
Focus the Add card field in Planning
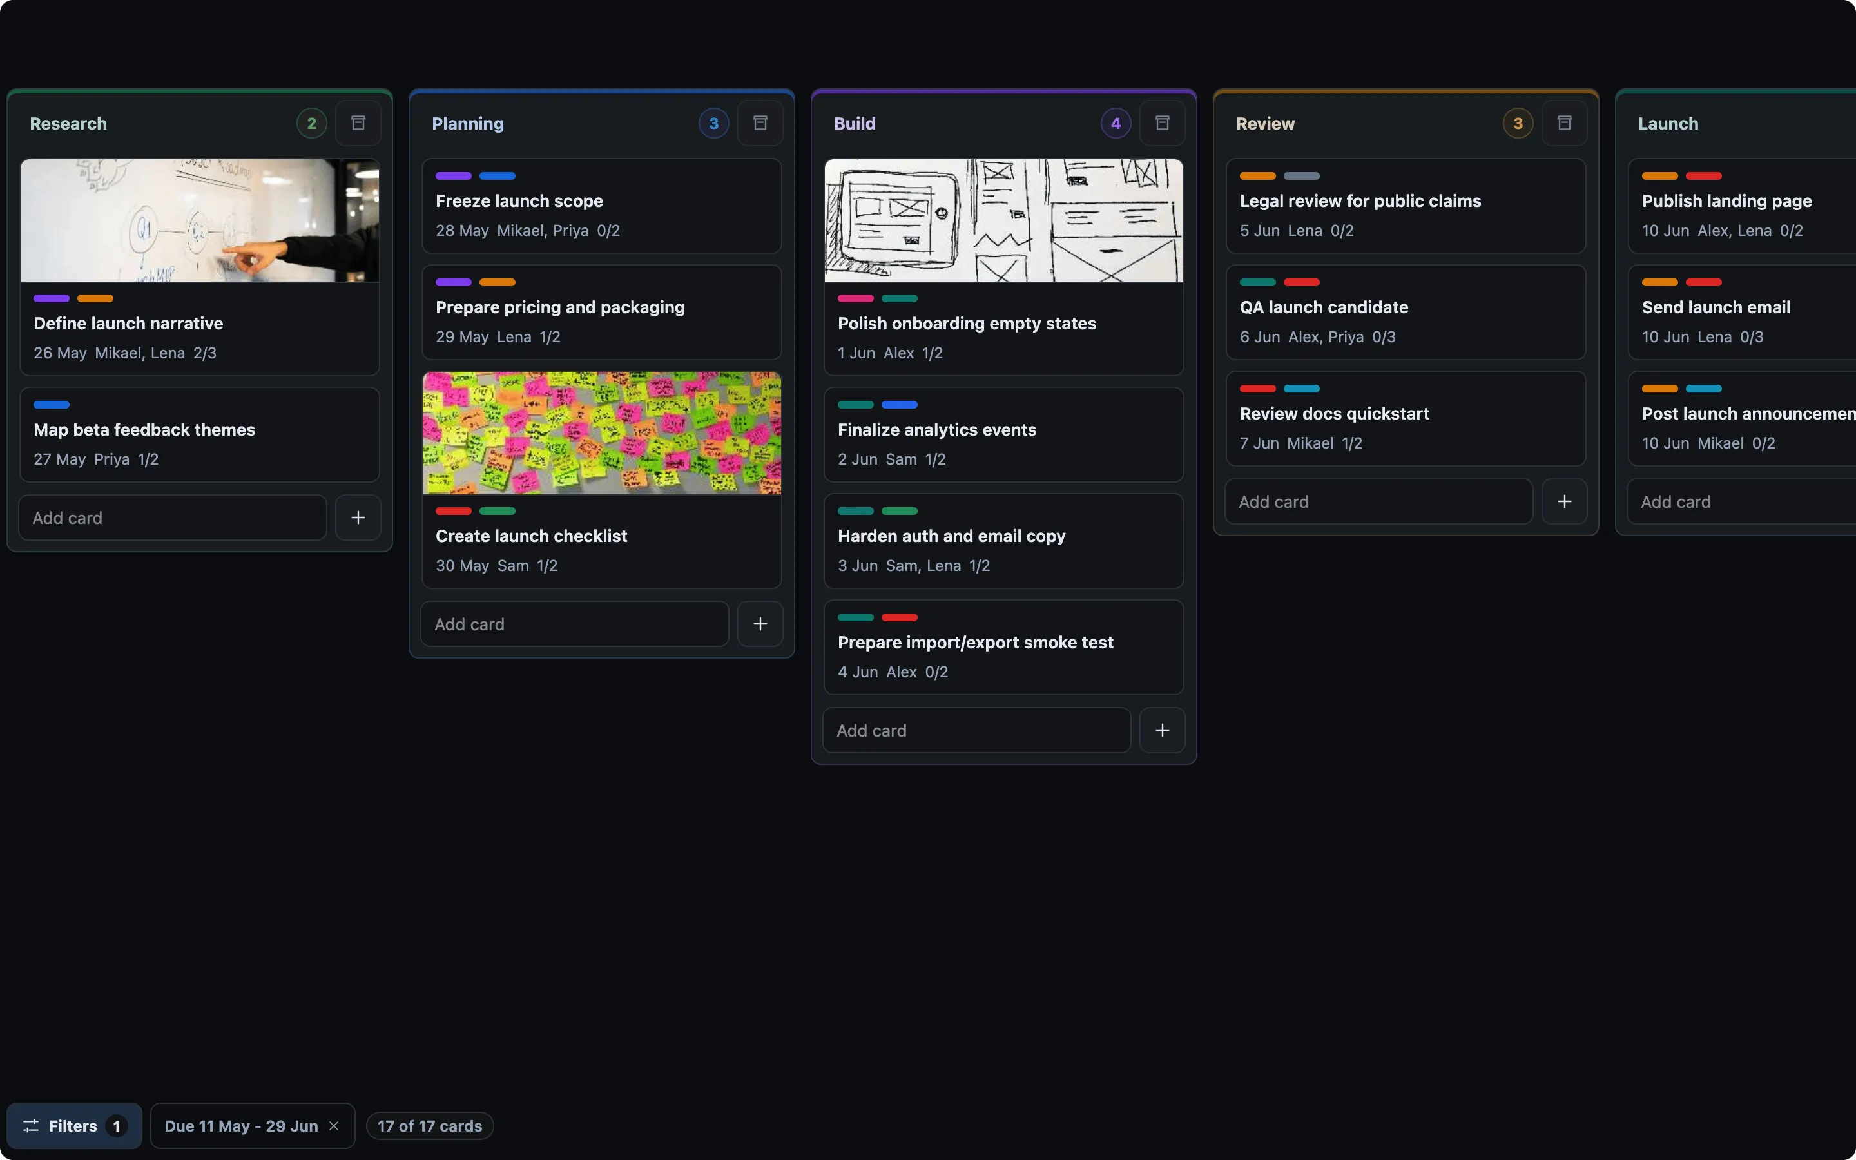(575, 624)
